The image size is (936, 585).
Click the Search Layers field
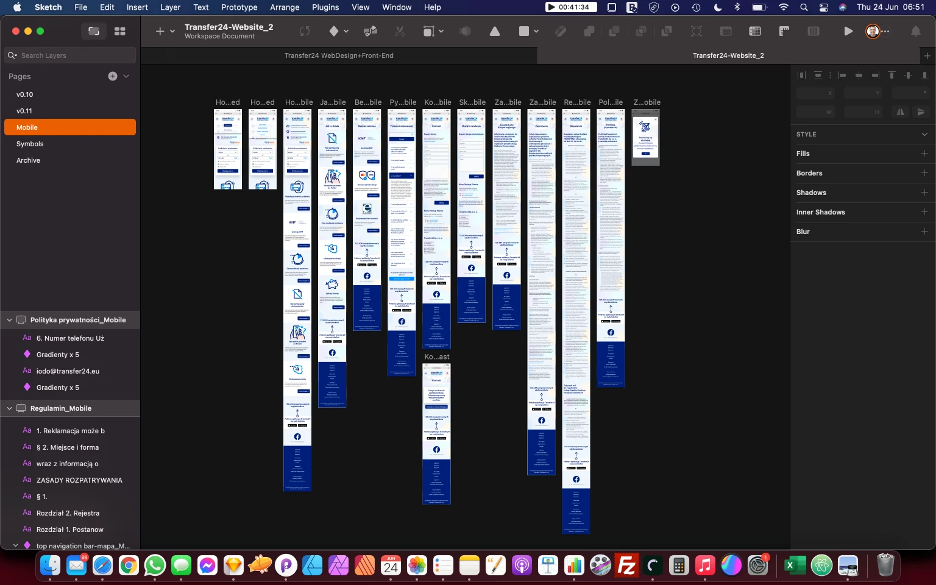(x=73, y=55)
